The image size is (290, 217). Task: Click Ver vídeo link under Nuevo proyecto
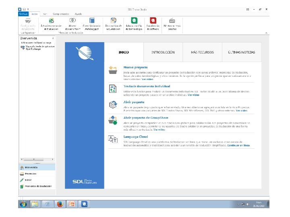(147, 79)
